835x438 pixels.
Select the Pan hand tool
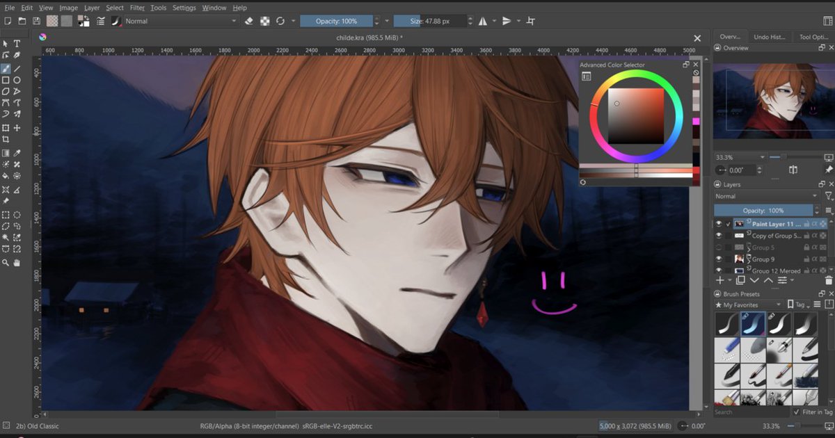[x=17, y=263]
